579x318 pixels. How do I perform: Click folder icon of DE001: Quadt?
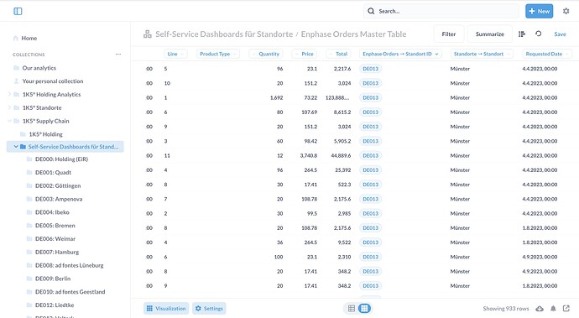pyautogui.click(x=29, y=173)
